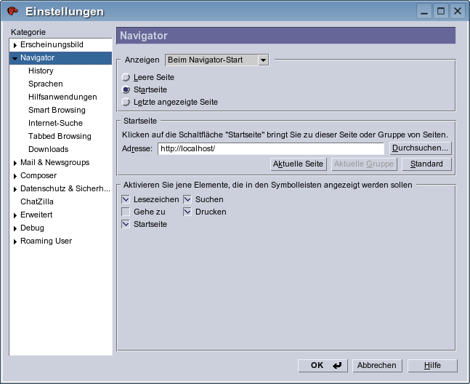Enable the Gehe zu checkbox

coord(126,212)
